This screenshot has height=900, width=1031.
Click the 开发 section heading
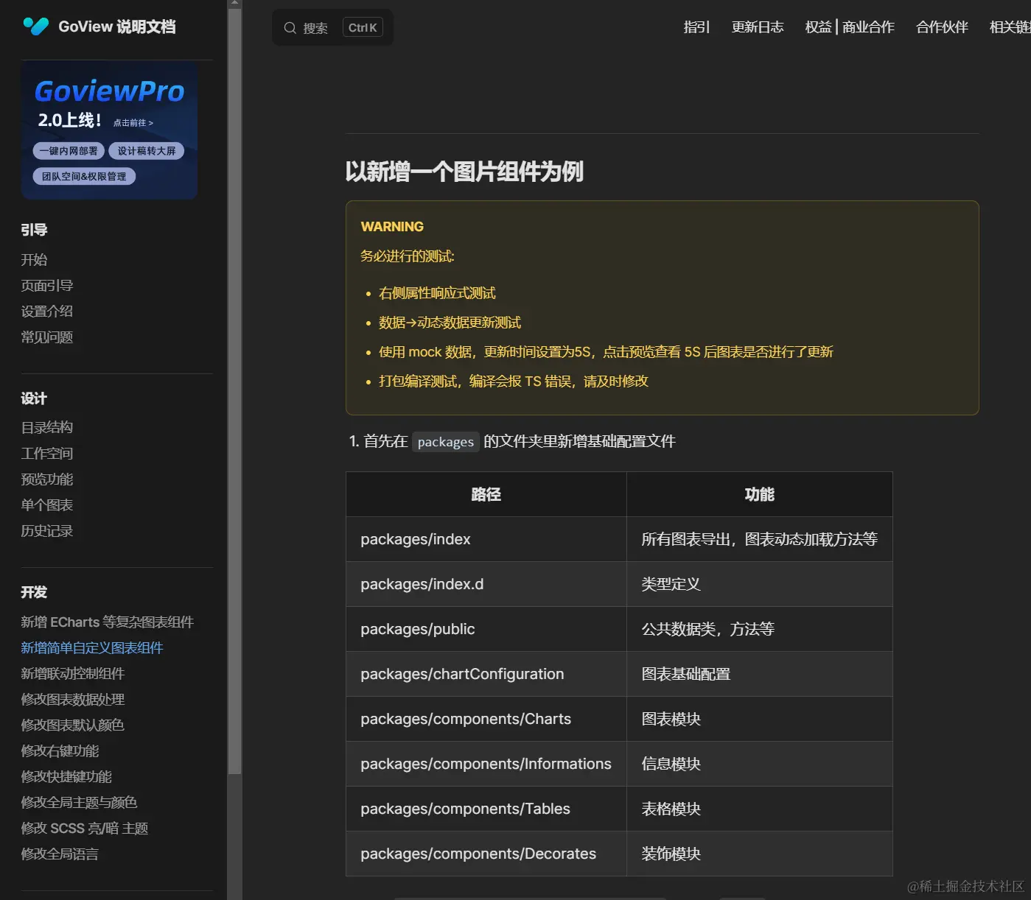point(34,593)
